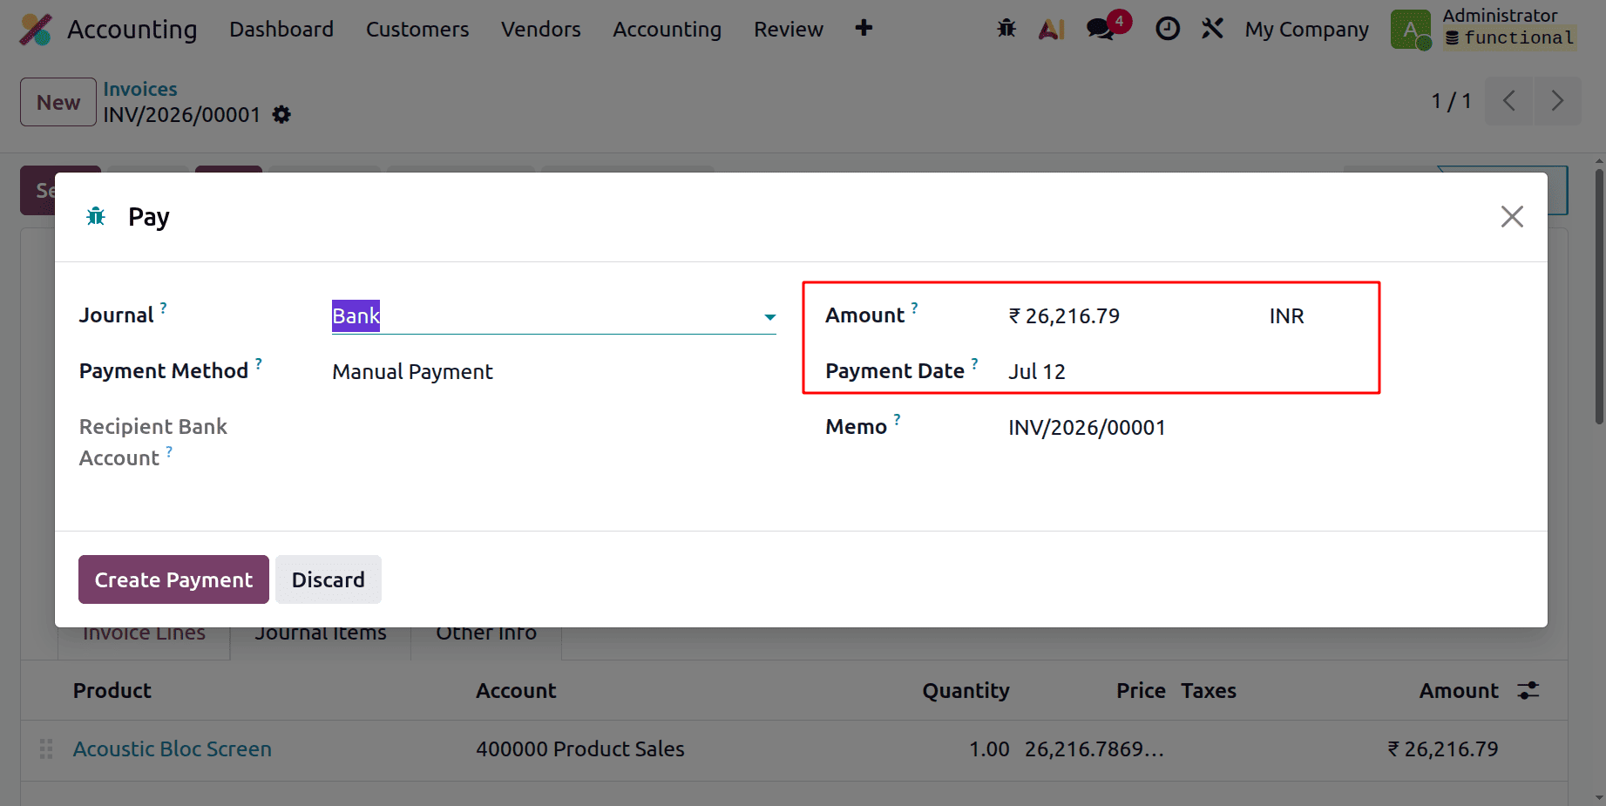Open the gear actions menu beside INV/2026/00001
1606x806 pixels.
(x=281, y=115)
